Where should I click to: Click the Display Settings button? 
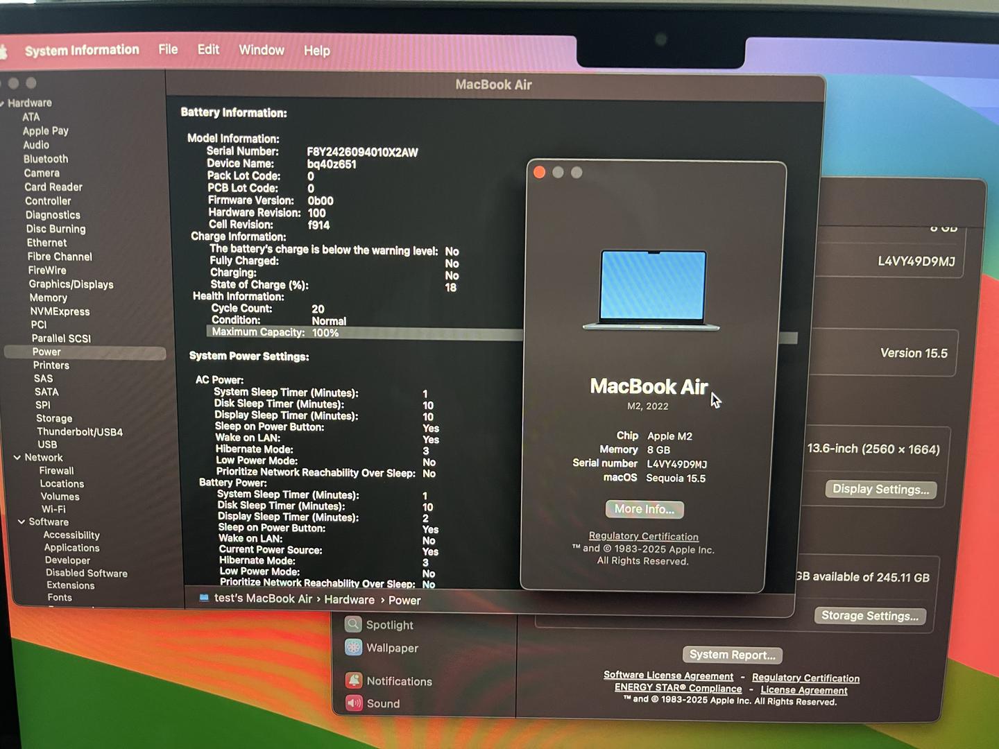click(x=880, y=489)
